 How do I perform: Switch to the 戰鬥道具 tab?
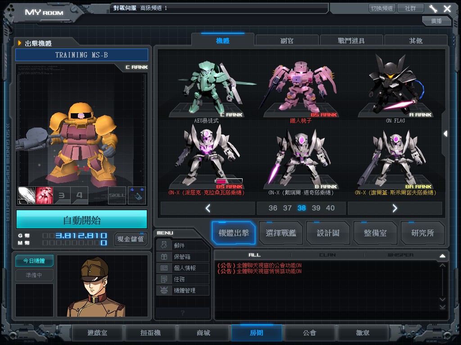[351, 40]
